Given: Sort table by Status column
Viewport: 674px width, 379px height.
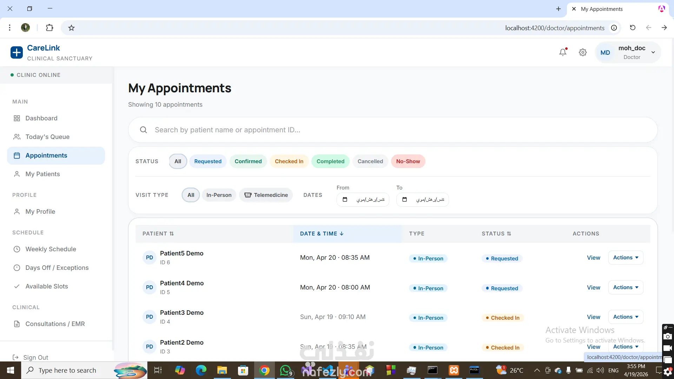Looking at the screenshot, I should point(496,234).
